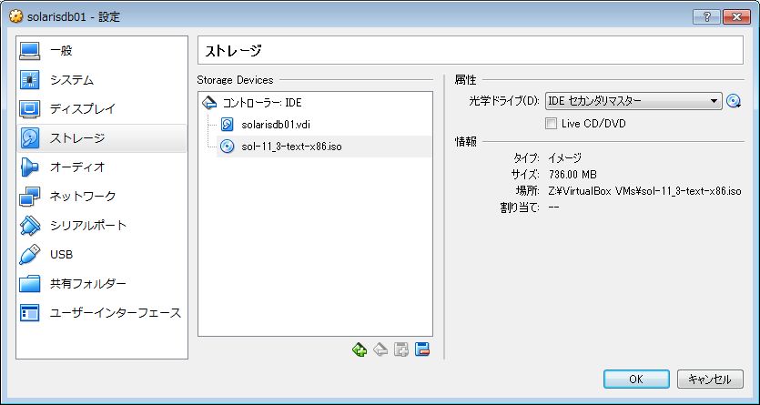Click the help question mark title button
The width and height of the screenshot is (760, 405).
[x=706, y=17]
